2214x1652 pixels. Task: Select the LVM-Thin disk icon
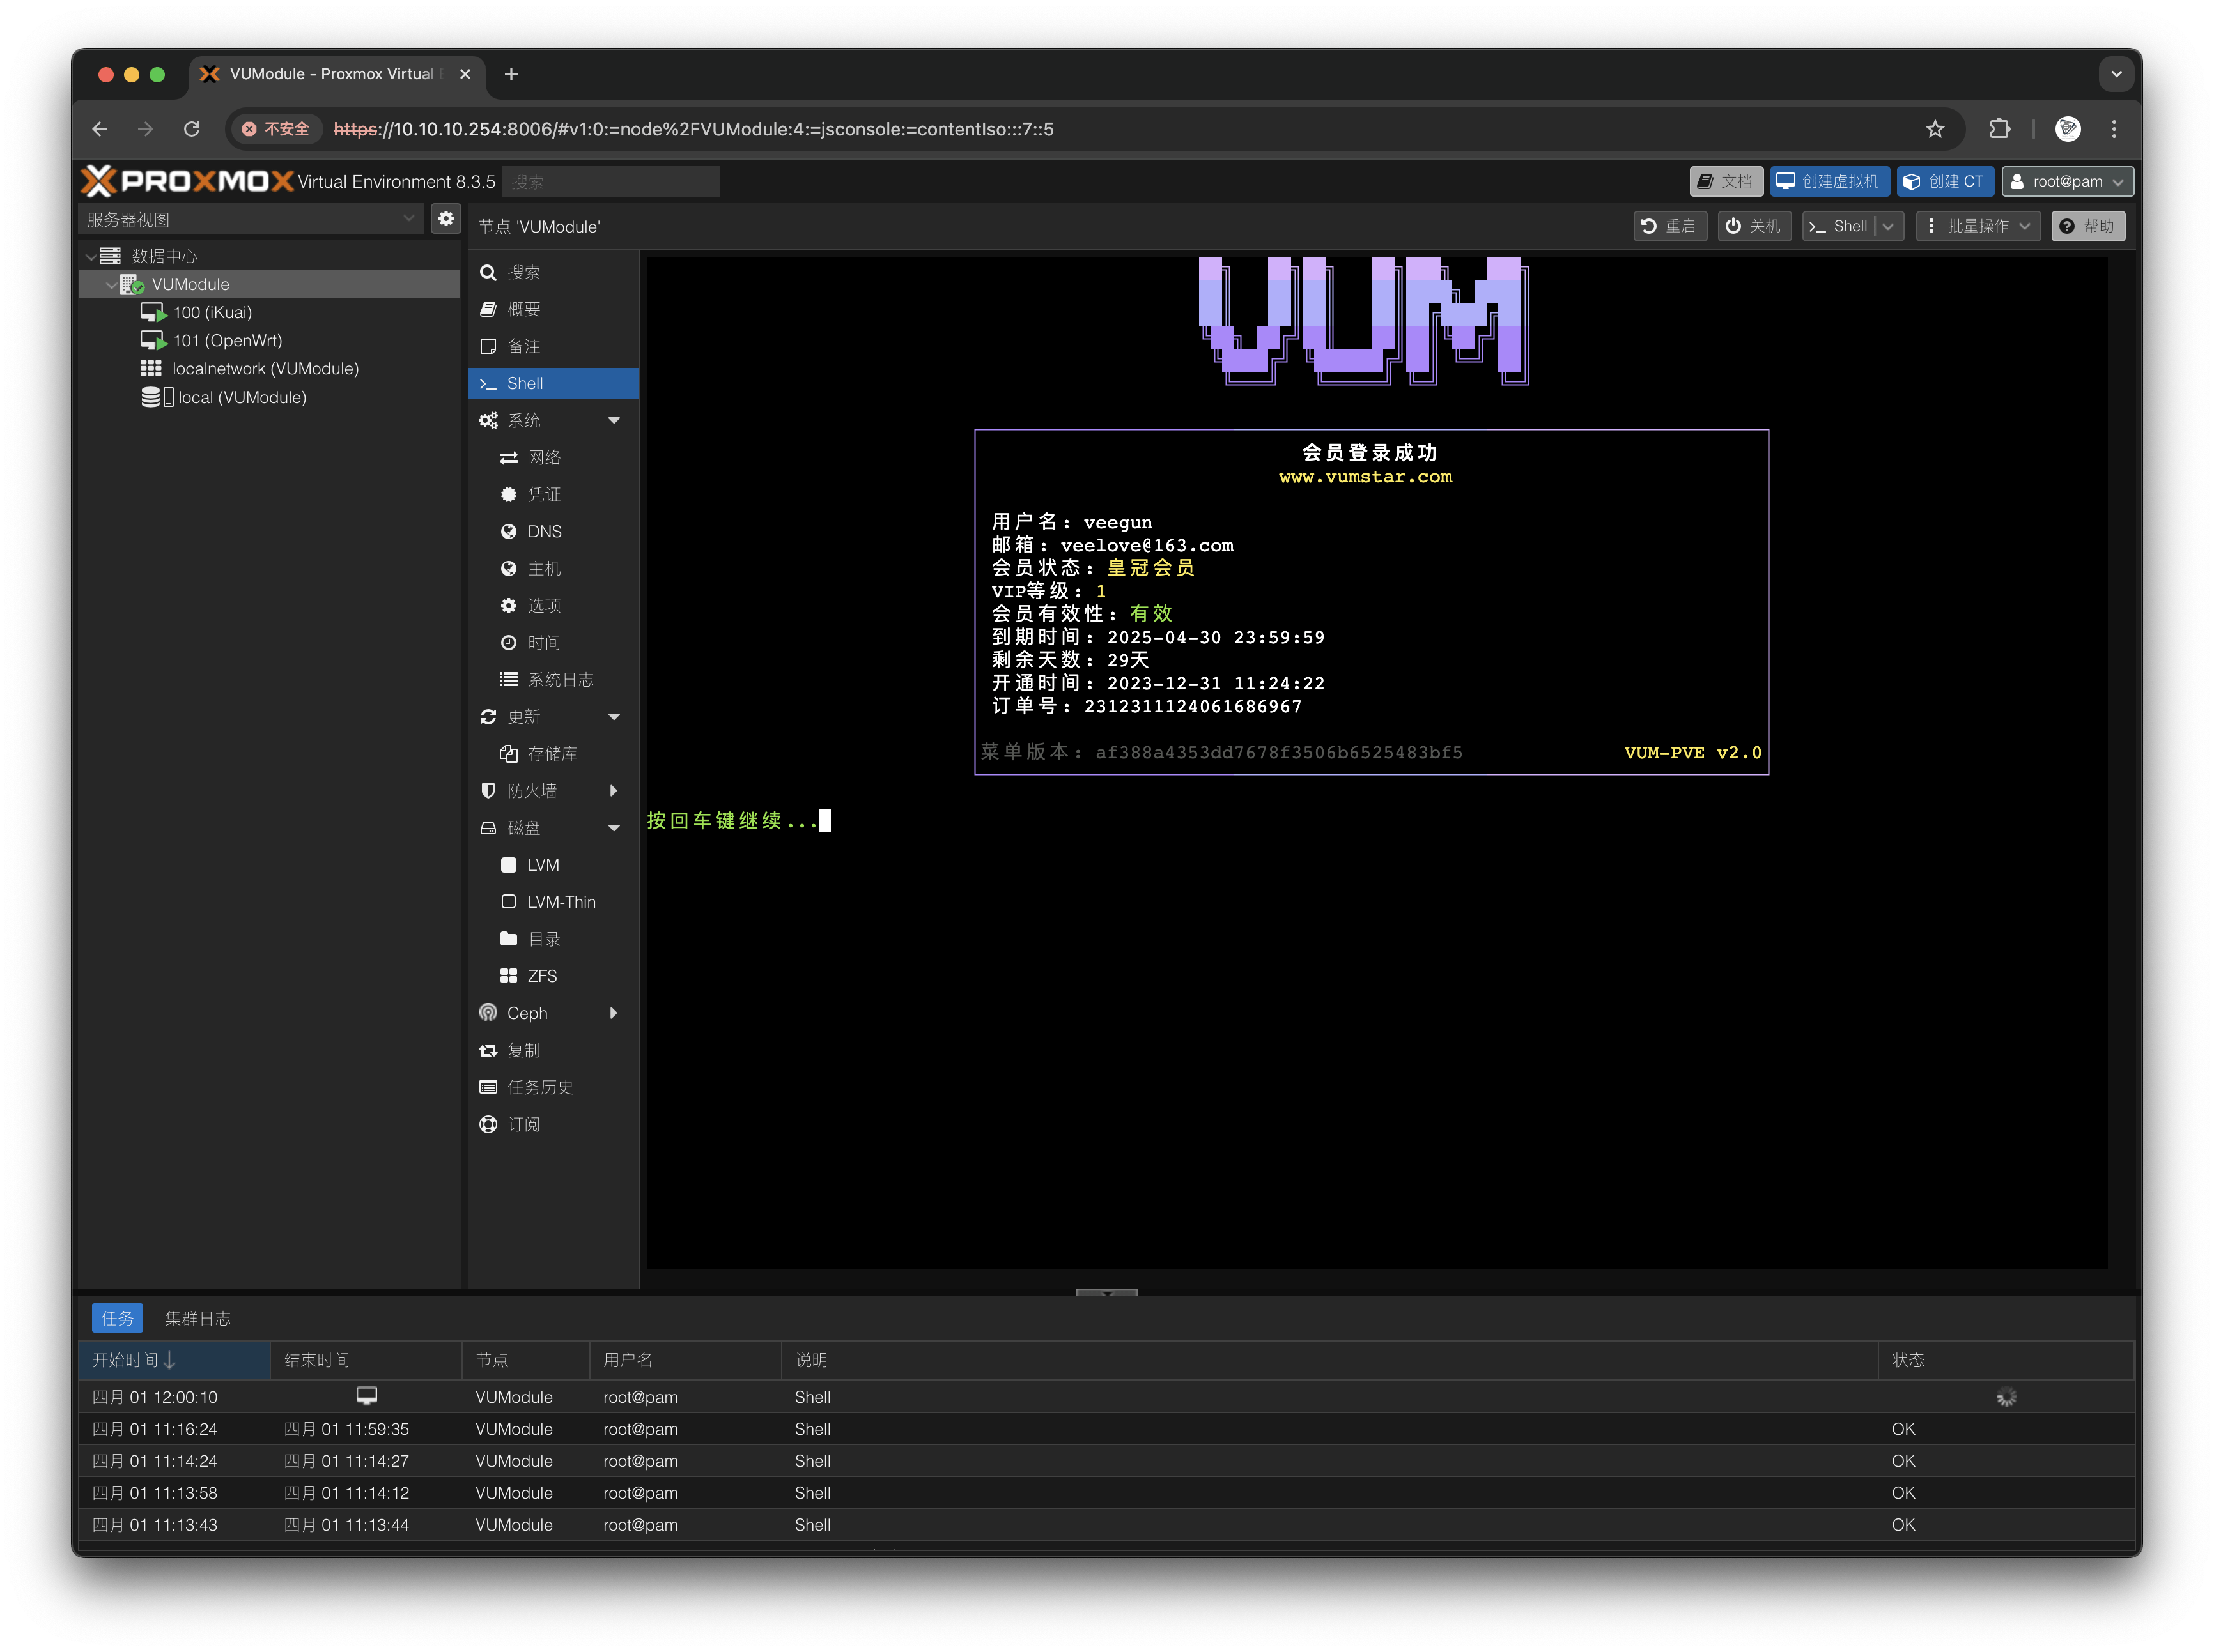pyautogui.click(x=508, y=901)
